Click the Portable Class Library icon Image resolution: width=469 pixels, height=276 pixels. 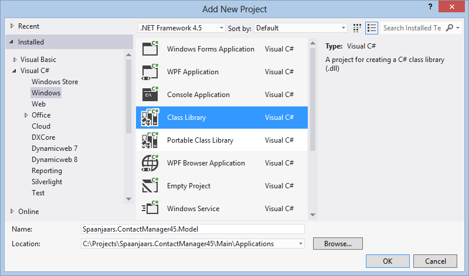[x=150, y=140]
